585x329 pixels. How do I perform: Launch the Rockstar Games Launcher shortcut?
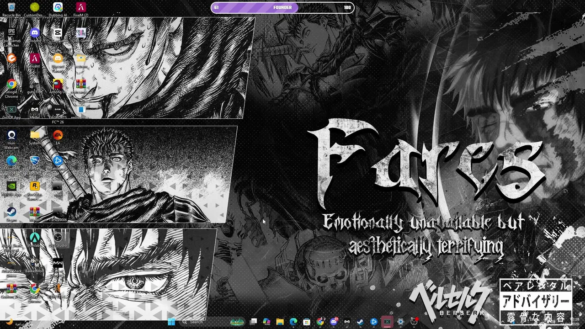pos(35,191)
